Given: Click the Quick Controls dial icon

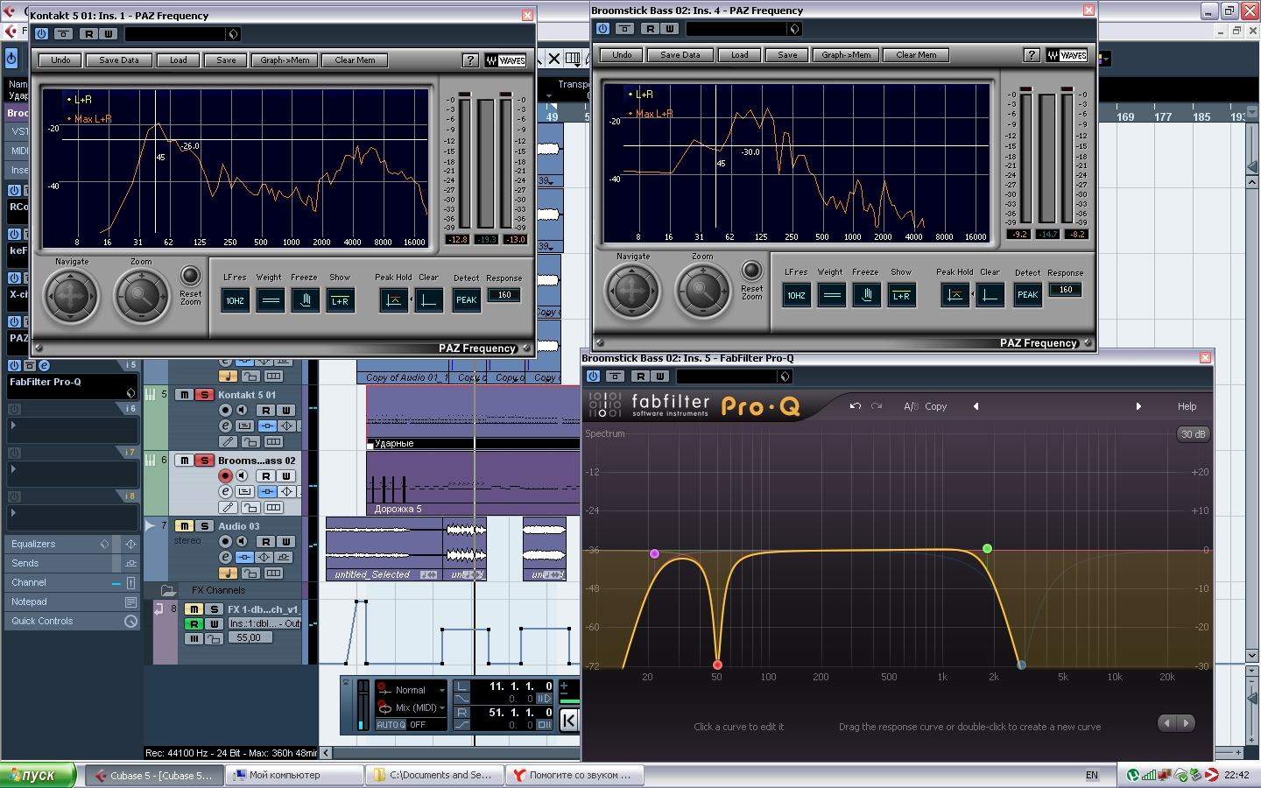Looking at the screenshot, I should coord(130,622).
